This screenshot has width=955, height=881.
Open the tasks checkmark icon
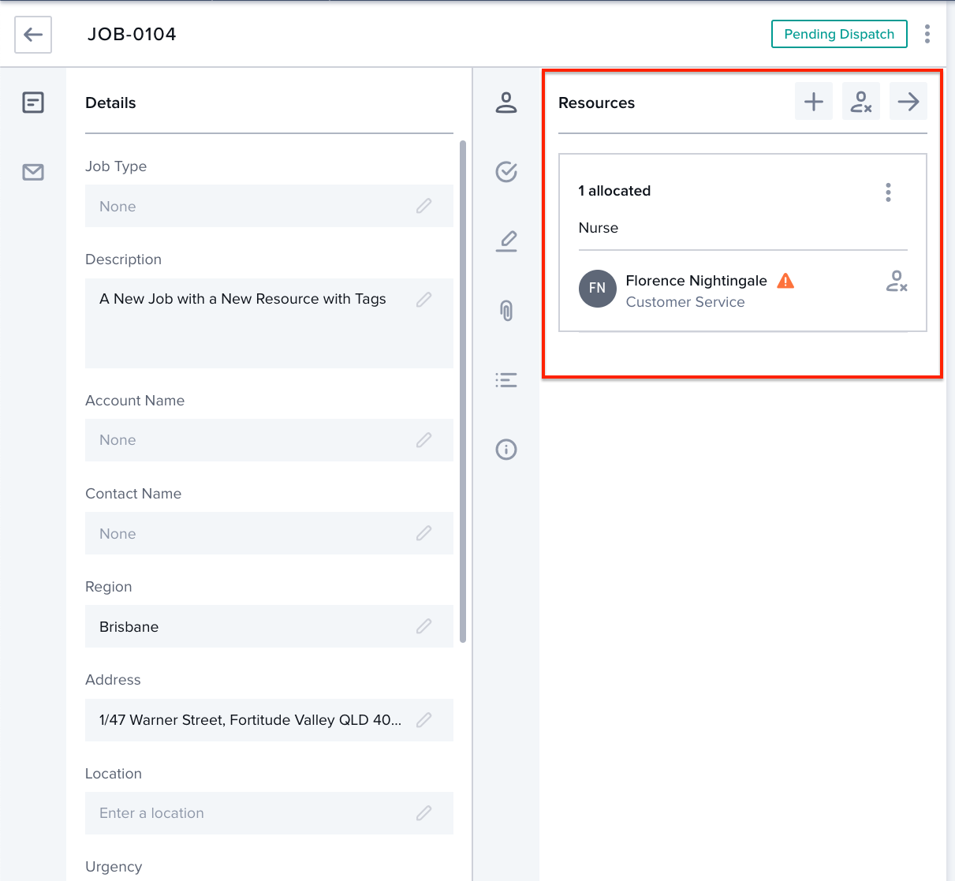(x=505, y=172)
